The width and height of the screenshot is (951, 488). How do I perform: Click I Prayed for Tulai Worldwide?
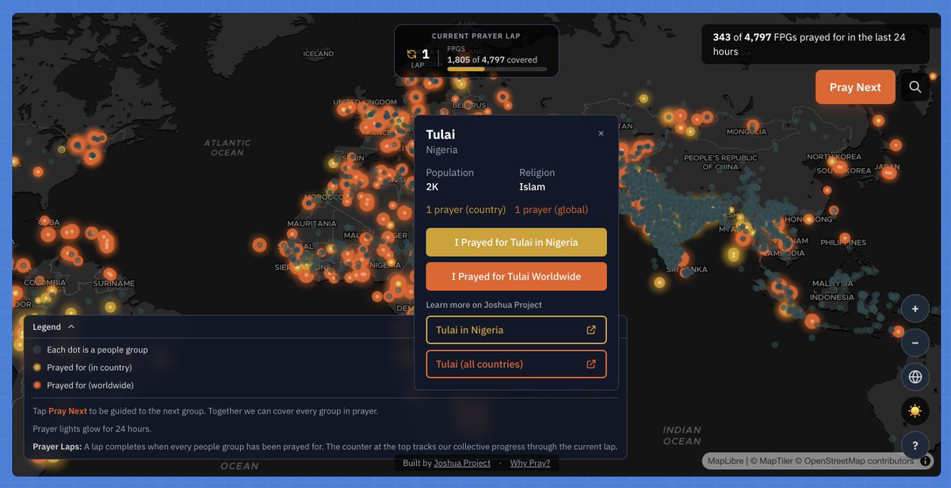pyautogui.click(x=516, y=276)
